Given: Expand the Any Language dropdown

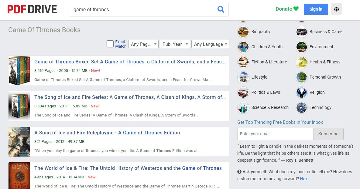Looking at the screenshot, I should pos(211,44).
